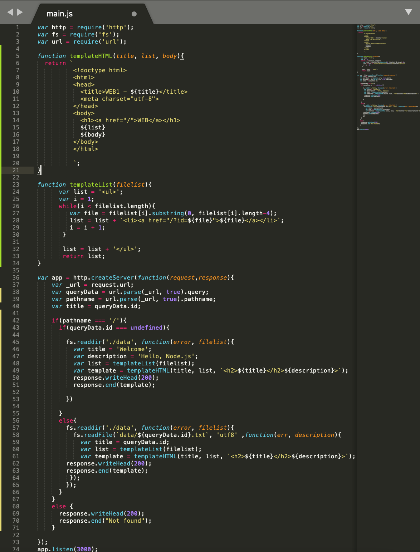Viewport: 420px width, 552px height.
Task: Click "'Hello, Node.js'" string
Action: click(166, 356)
